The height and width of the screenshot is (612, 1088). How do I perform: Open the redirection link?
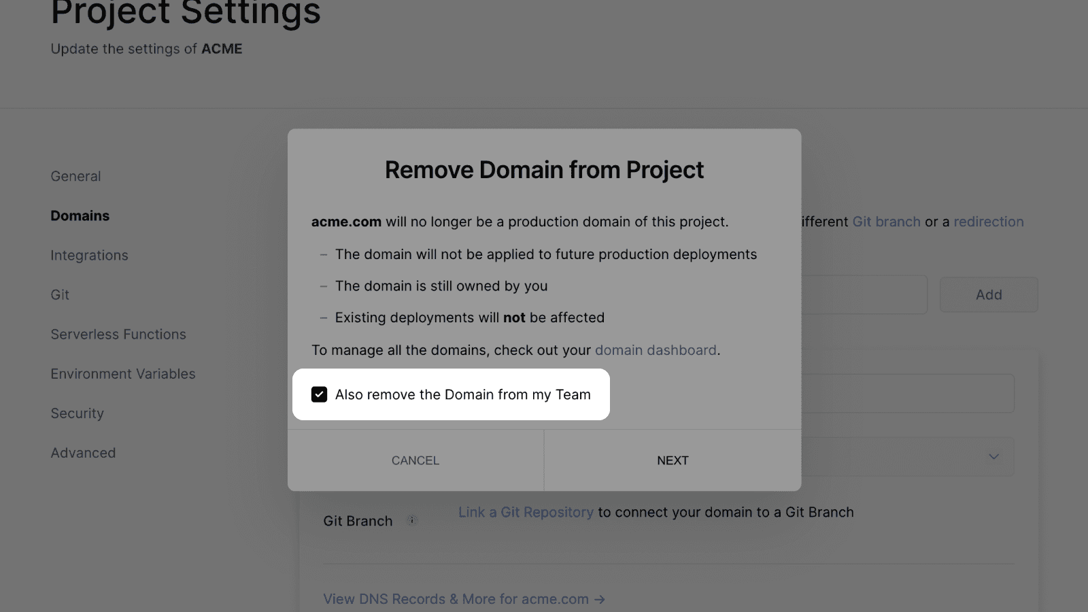pyautogui.click(x=988, y=222)
